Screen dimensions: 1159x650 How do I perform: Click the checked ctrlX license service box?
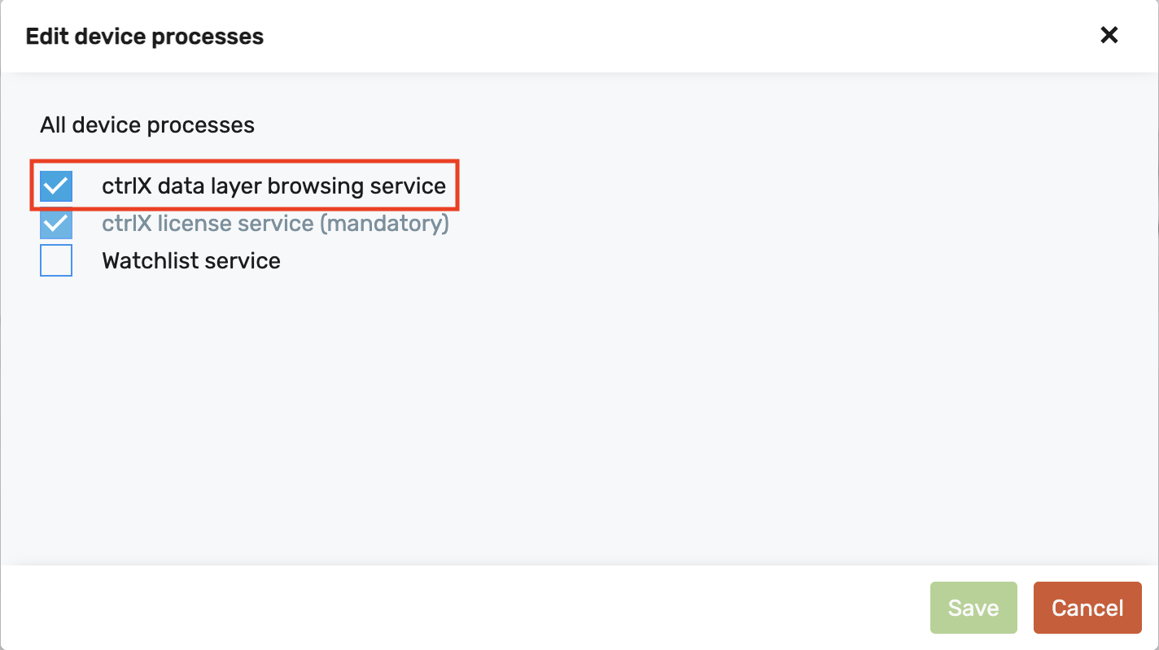click(55, 223)
